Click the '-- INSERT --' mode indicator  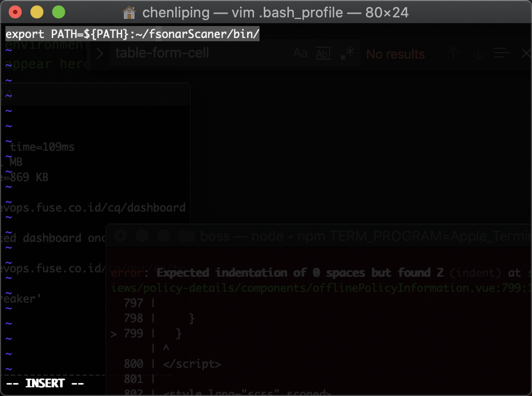click(x=45, y=383)
